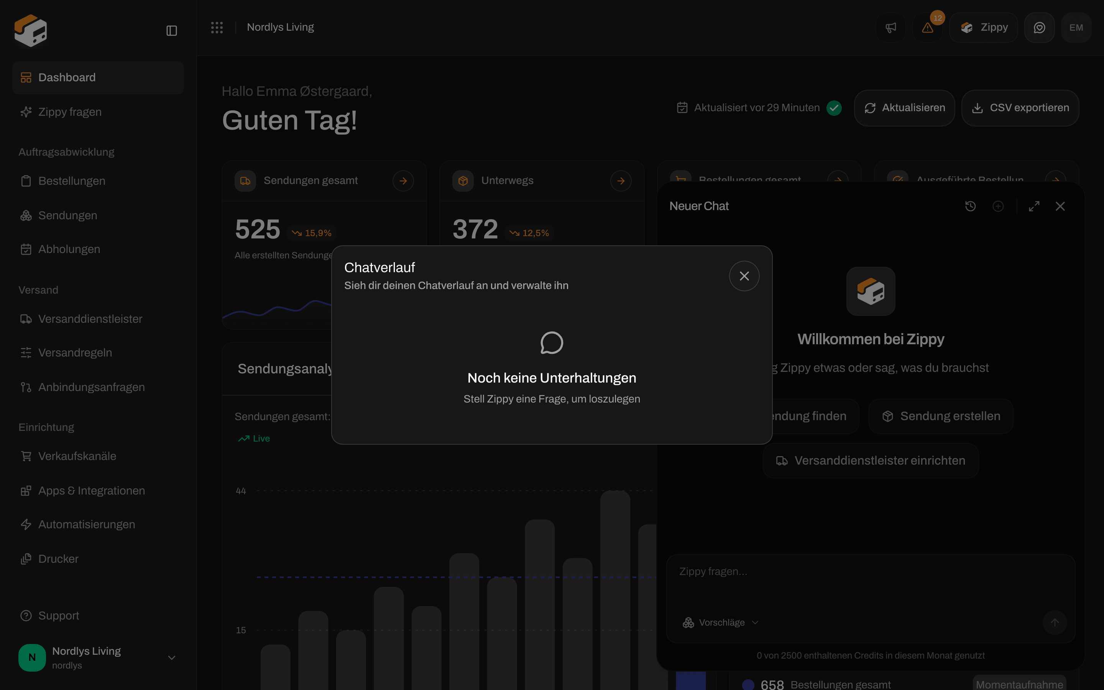Click the Sendung erstellen suggestion
1104x690 pixels.
click(941, 416)
